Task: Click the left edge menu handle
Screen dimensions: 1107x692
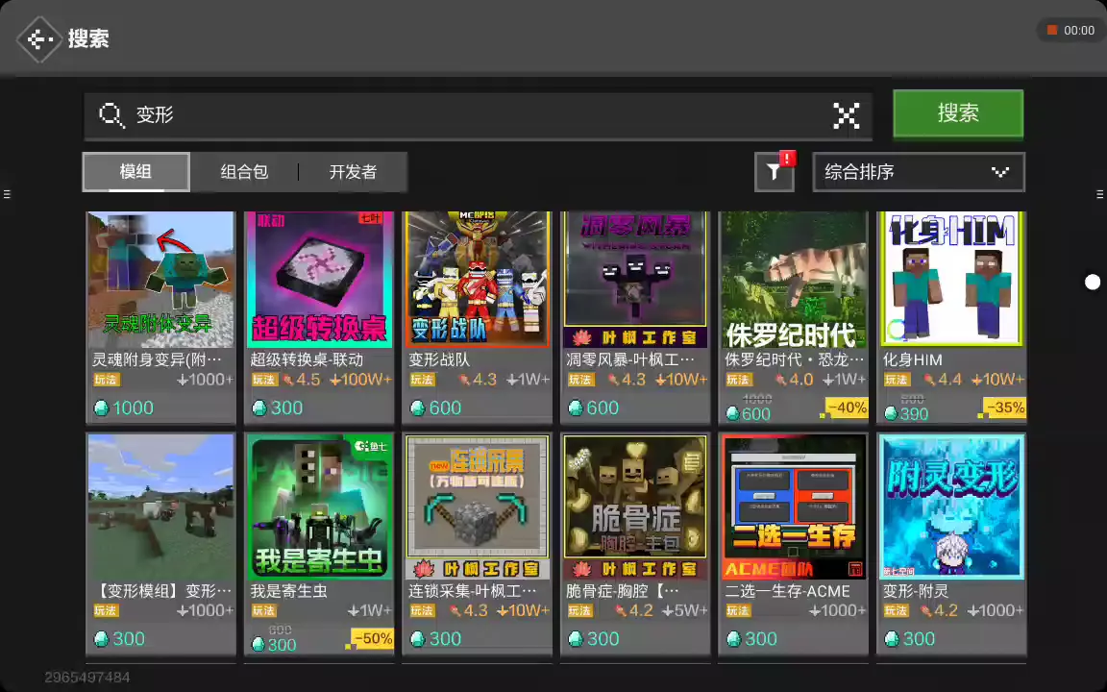Action: (x=7, y=193)
